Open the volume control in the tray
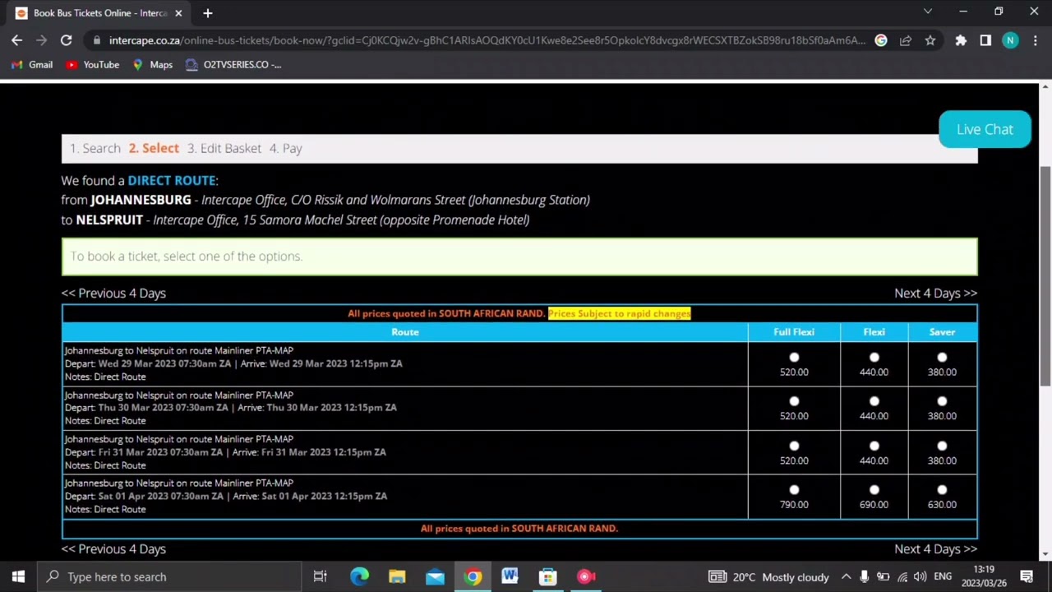1052x592 pixels. [x=920, y=576]
